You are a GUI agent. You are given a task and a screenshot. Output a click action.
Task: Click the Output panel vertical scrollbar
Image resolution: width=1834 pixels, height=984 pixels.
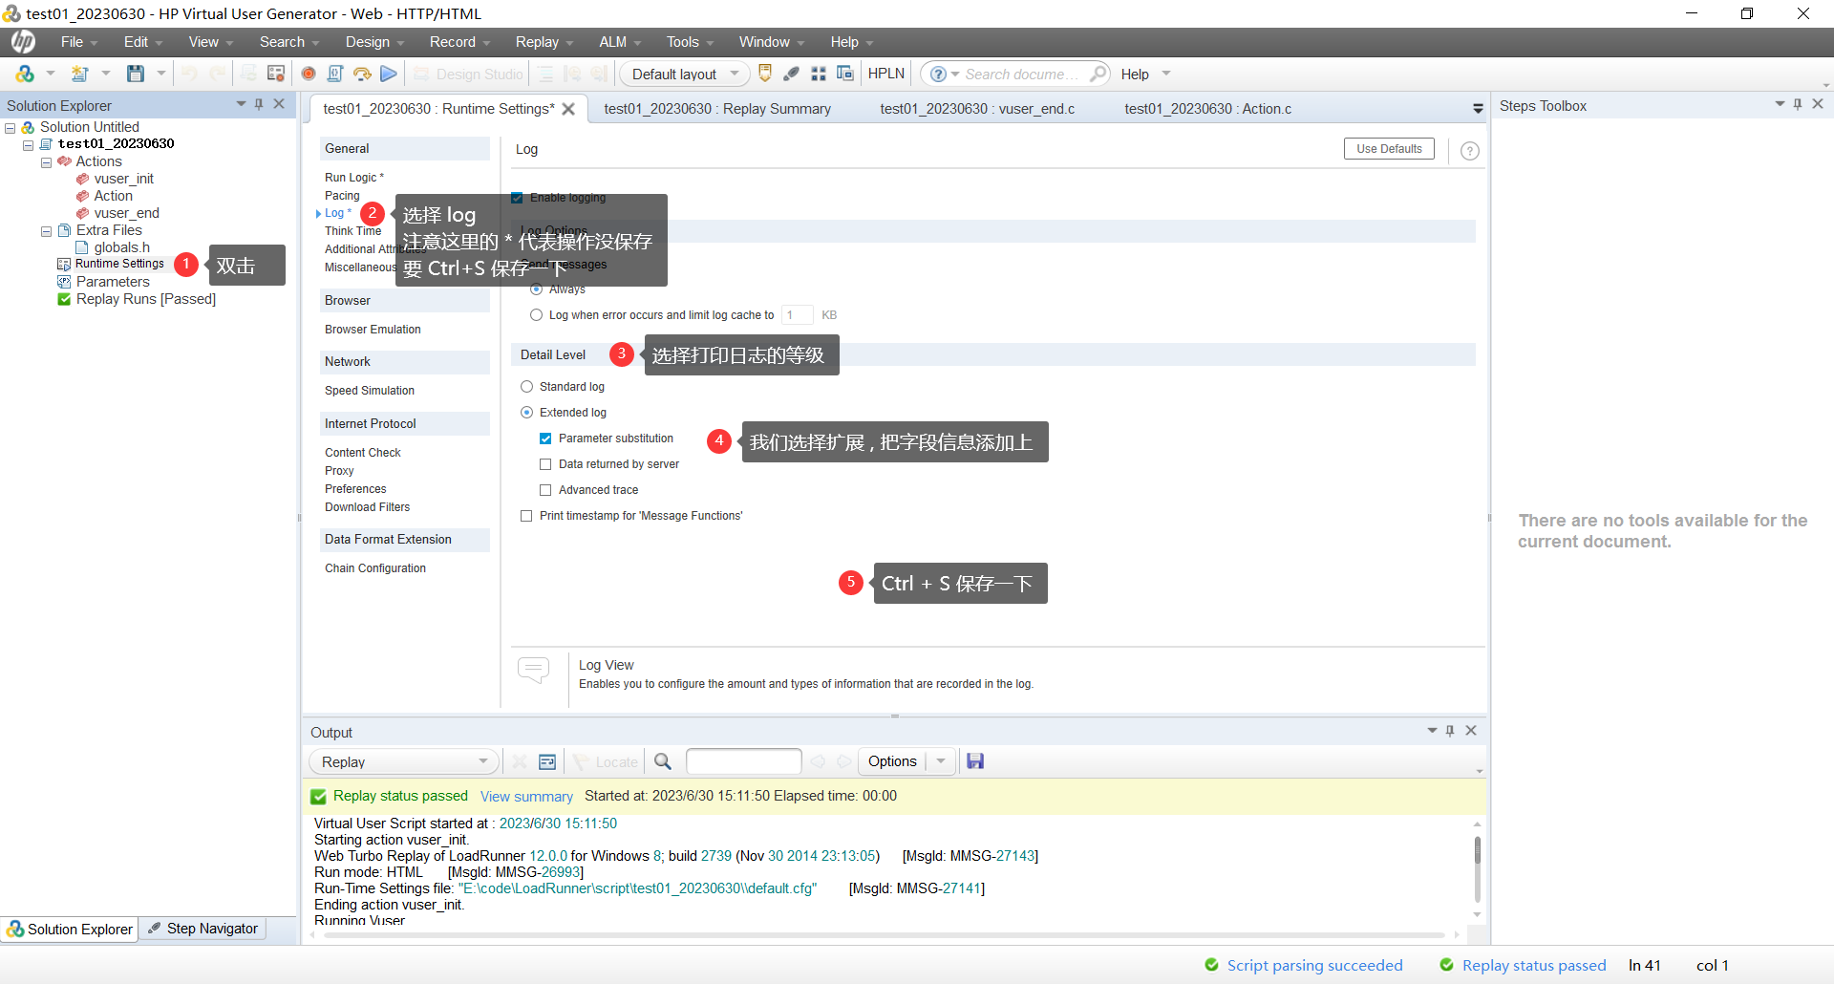(1477, 869)
